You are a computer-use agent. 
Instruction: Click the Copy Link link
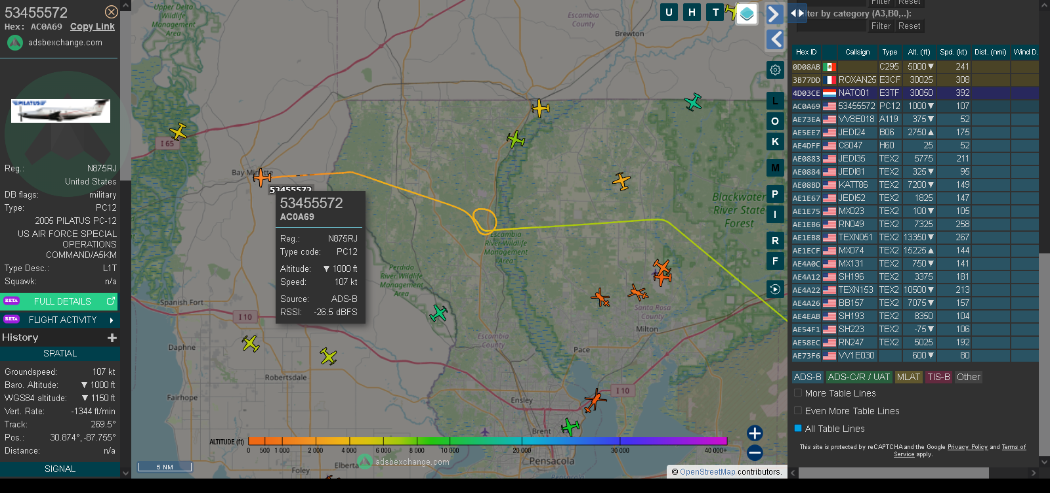93,27
